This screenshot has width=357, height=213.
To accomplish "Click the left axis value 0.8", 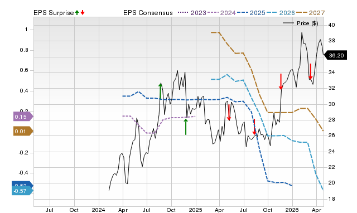I will coord(24,50).
